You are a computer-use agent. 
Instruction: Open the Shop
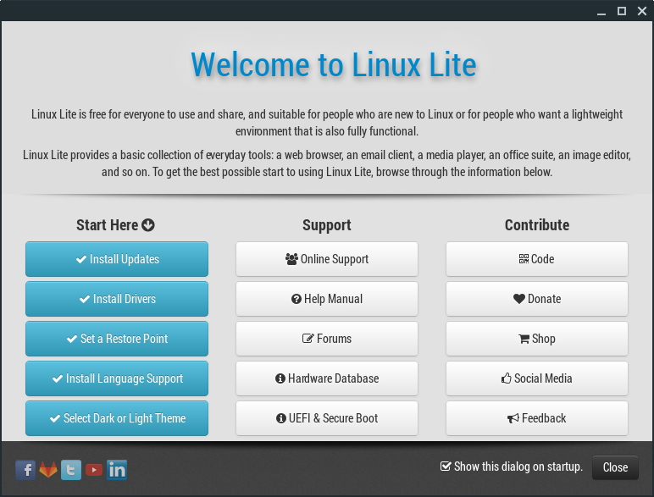point(537,339)
